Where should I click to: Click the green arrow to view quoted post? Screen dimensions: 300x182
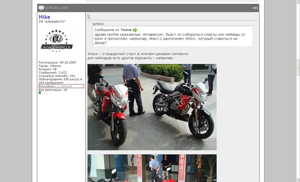point(135,30)
